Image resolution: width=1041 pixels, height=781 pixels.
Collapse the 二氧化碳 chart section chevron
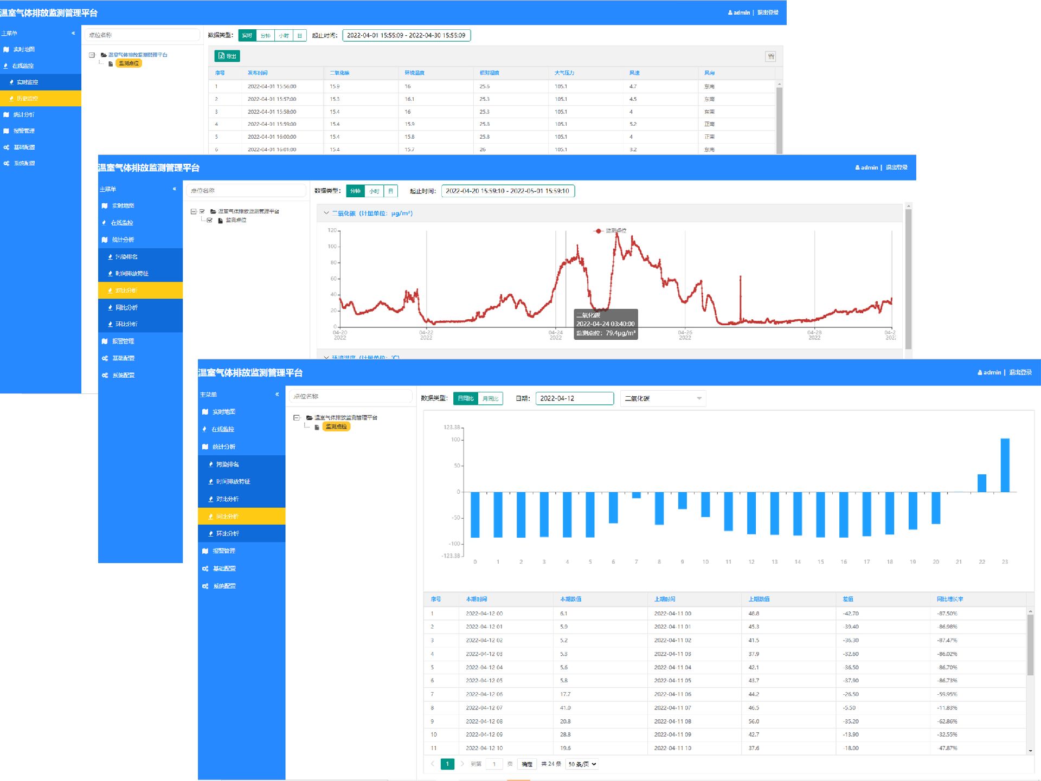(x=326, y=213)
